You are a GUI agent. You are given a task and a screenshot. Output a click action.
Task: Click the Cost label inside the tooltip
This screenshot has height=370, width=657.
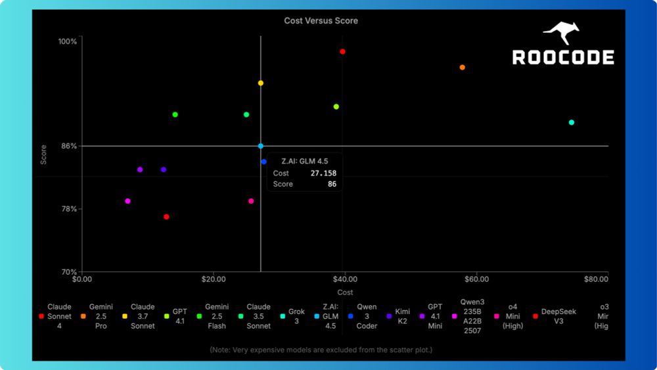tap(281, 173)
